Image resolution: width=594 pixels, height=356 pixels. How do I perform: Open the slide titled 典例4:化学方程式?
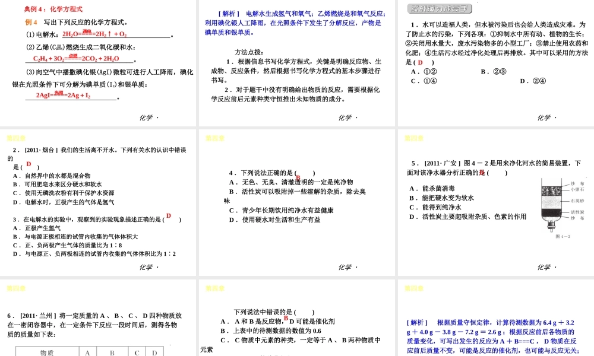tap(98, 63)
